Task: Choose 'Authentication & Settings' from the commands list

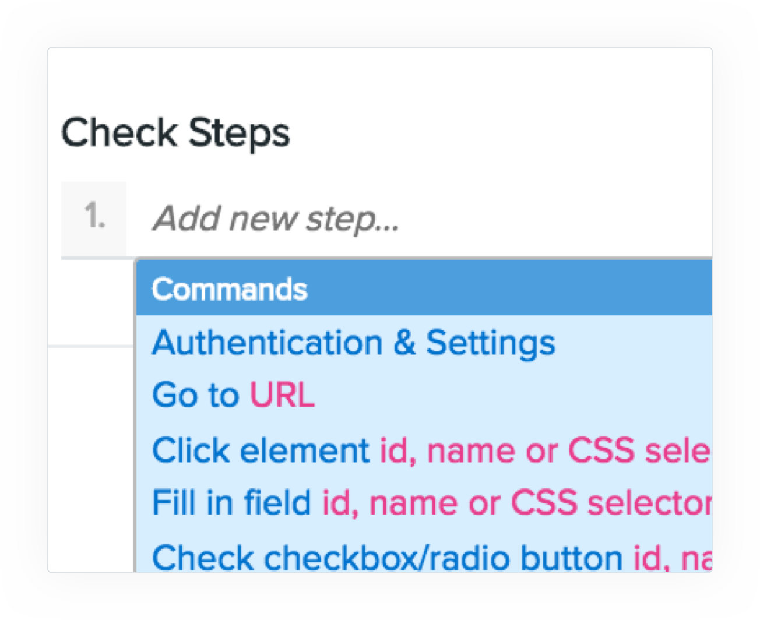Action: pos(353,343)
